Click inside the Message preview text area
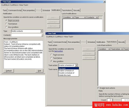The width and height of the screenshot is (129, 108). click(x=23, y=55)
